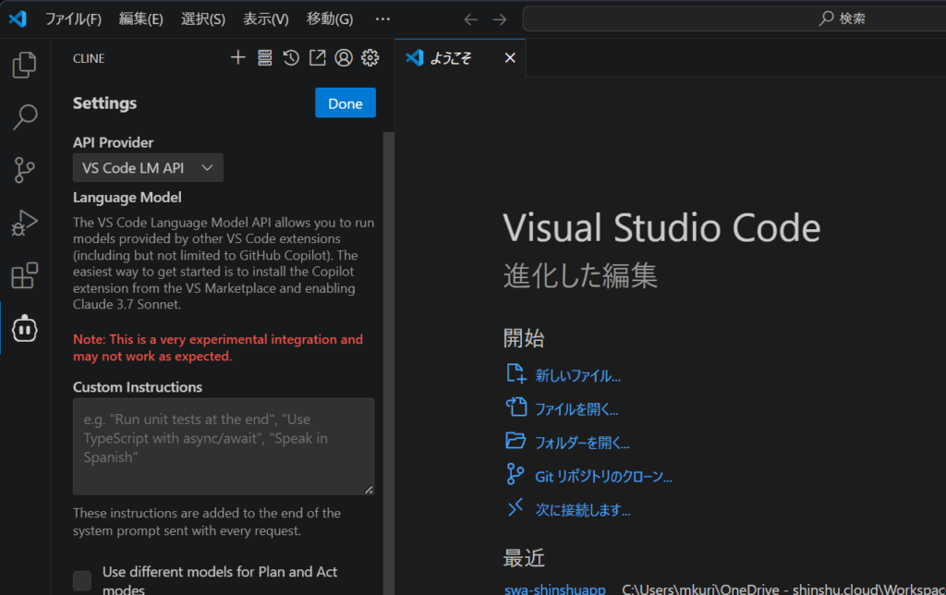The width and height of the screenshot is (946, 595).
Task: Open Cline MCP servers icon
Action: click(x=264, y=57)
